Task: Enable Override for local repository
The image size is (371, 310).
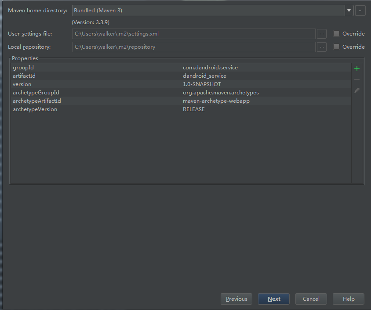Action: click(x=337, y=47)
